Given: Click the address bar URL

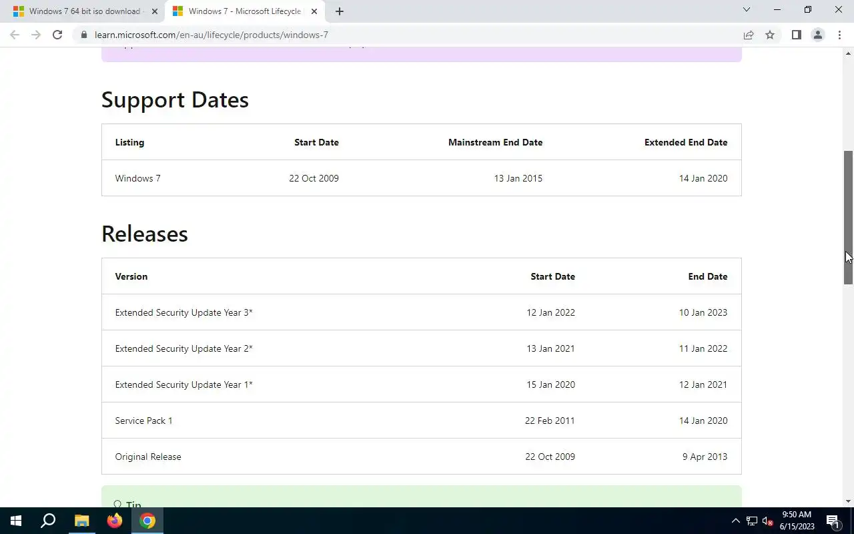Looking at the screenshot, I should tap(211, 35).
